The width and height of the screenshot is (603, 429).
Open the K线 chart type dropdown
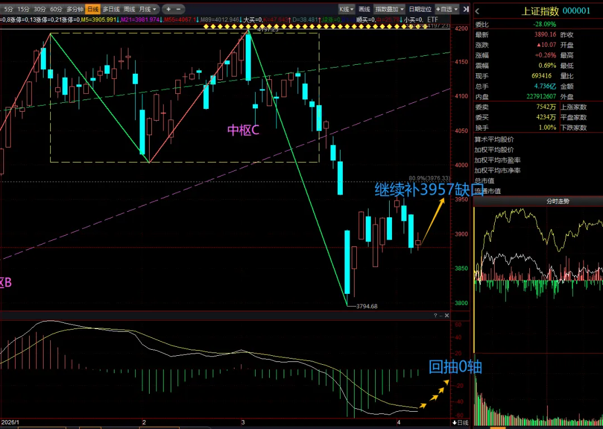(346, 9)
